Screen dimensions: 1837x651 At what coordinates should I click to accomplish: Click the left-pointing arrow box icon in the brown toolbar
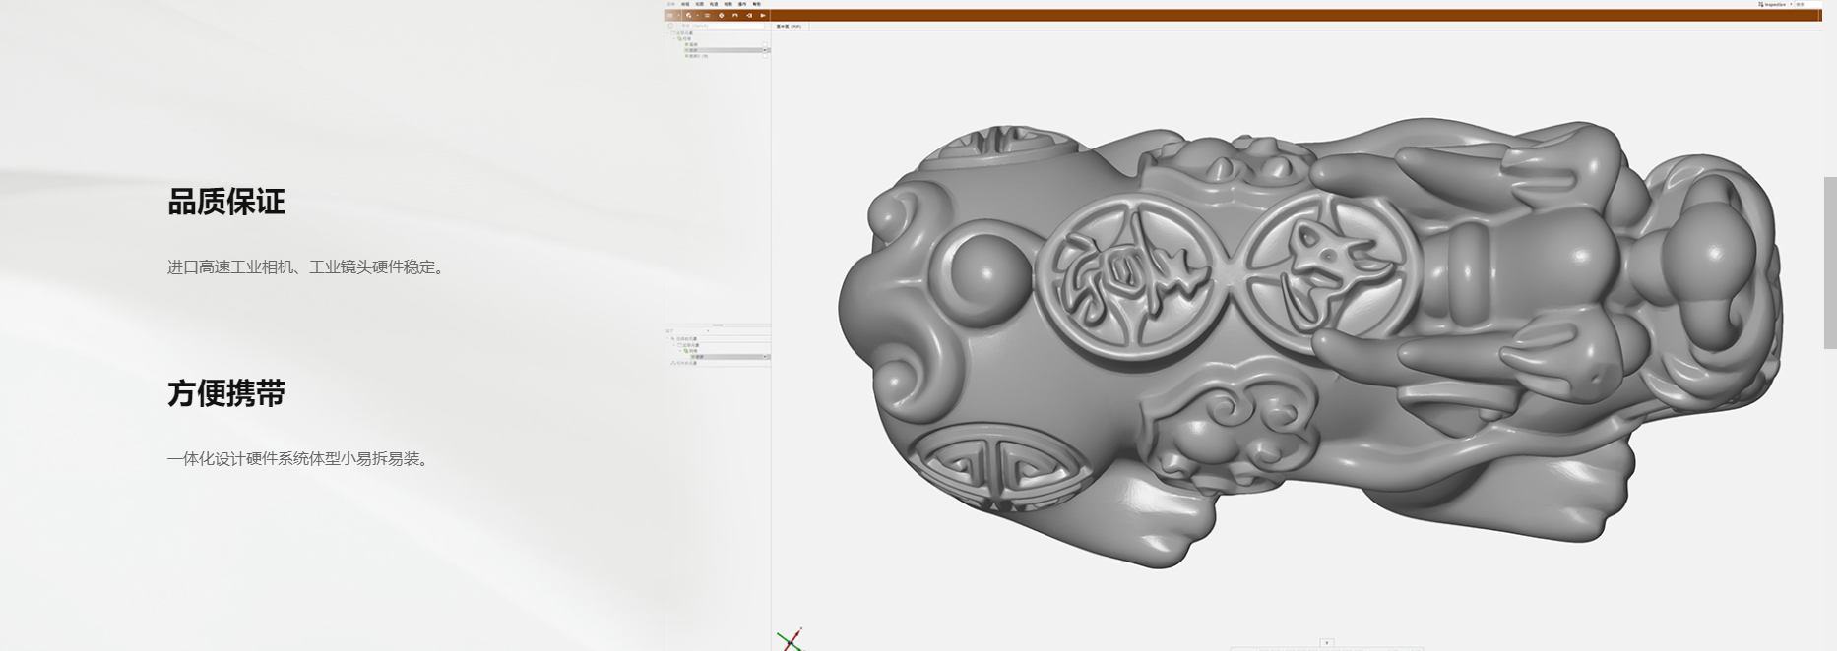click(x=749, y=15)
